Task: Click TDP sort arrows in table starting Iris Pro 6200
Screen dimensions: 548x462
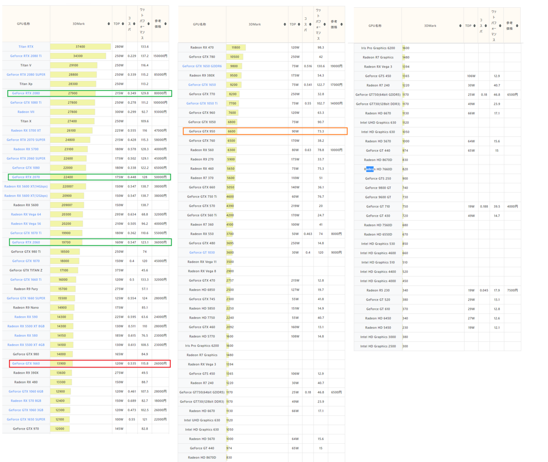Action: (x=474, y=26)
